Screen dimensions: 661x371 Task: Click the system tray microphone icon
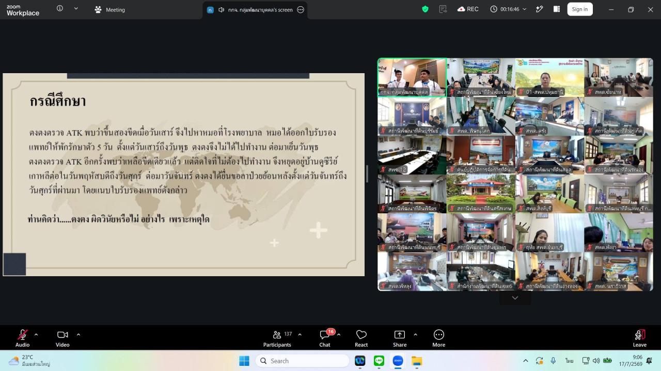pos(553,361)
